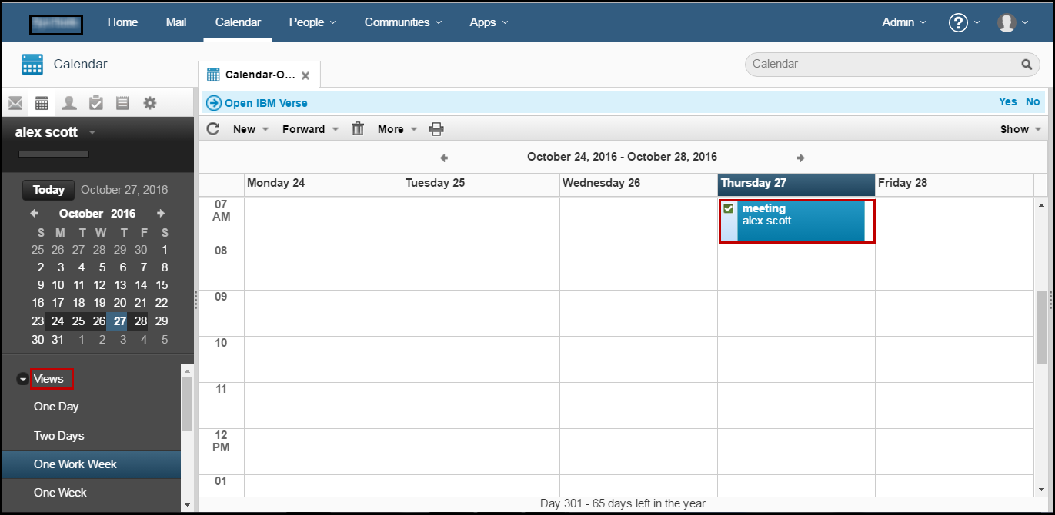Click Yes to Open IBM Verse
Screen dimensions: 1055x515
(1007, 101)
